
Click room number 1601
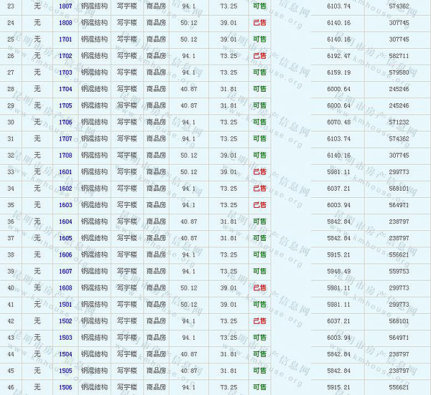coord(65,171)
